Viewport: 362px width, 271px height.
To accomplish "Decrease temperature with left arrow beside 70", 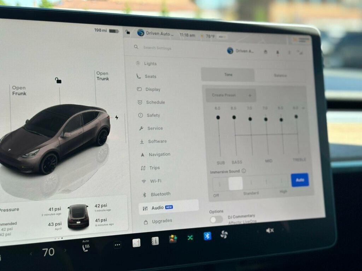I will [x=31, y=254].
